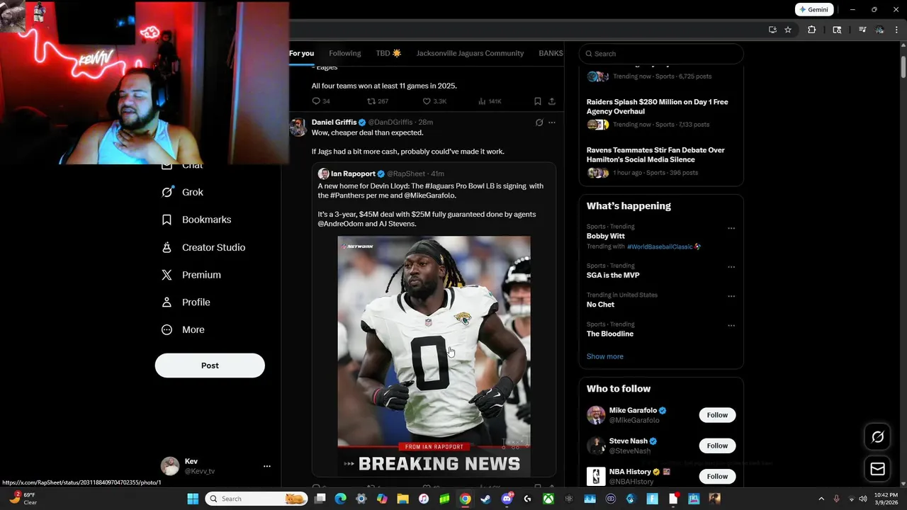The width and height of the screenshot is (907, 510).
Task: Open options for No Chet trend
Action: [x=731, y=296]
